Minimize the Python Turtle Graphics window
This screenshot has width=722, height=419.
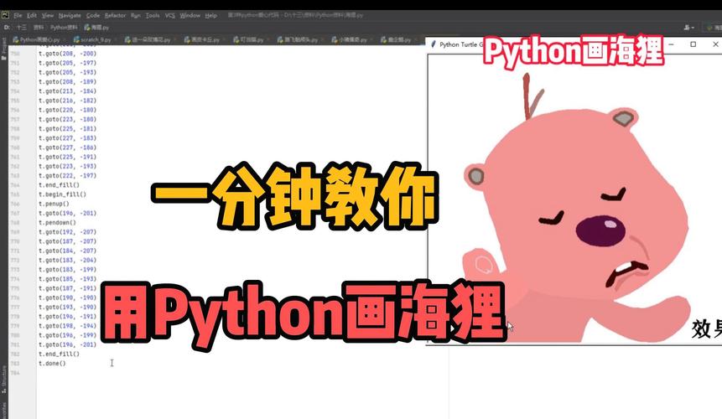click(x=672, y=44)
